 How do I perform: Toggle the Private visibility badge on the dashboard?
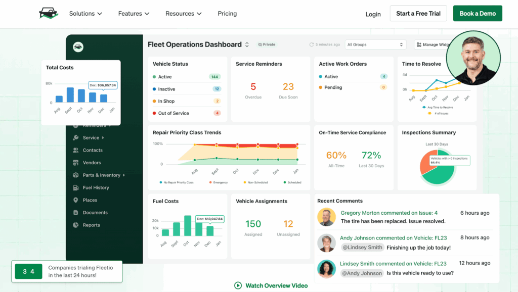pos(267,44)
